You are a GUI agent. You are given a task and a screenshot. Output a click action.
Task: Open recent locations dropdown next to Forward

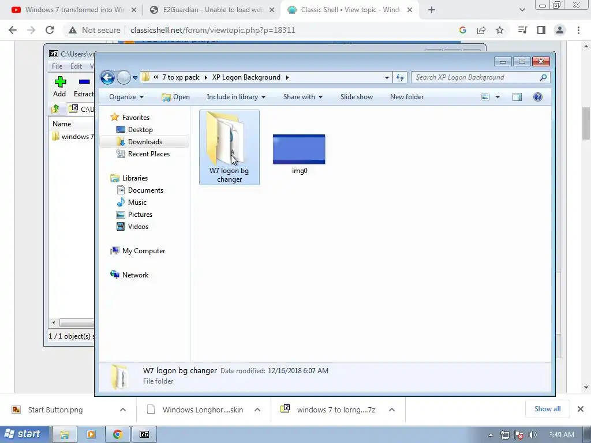(x=135, y=78)
